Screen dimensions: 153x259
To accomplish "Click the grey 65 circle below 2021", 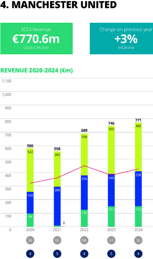I will [57, 240].
